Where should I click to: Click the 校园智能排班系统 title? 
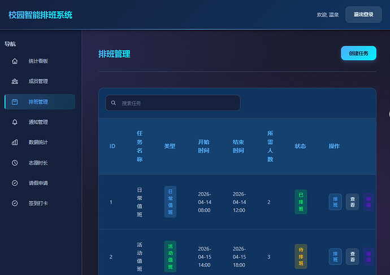tap(41, 15)
